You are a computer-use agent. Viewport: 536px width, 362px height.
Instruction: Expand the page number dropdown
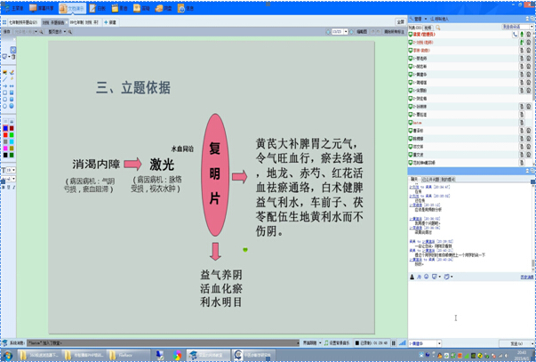click(344, 30)
